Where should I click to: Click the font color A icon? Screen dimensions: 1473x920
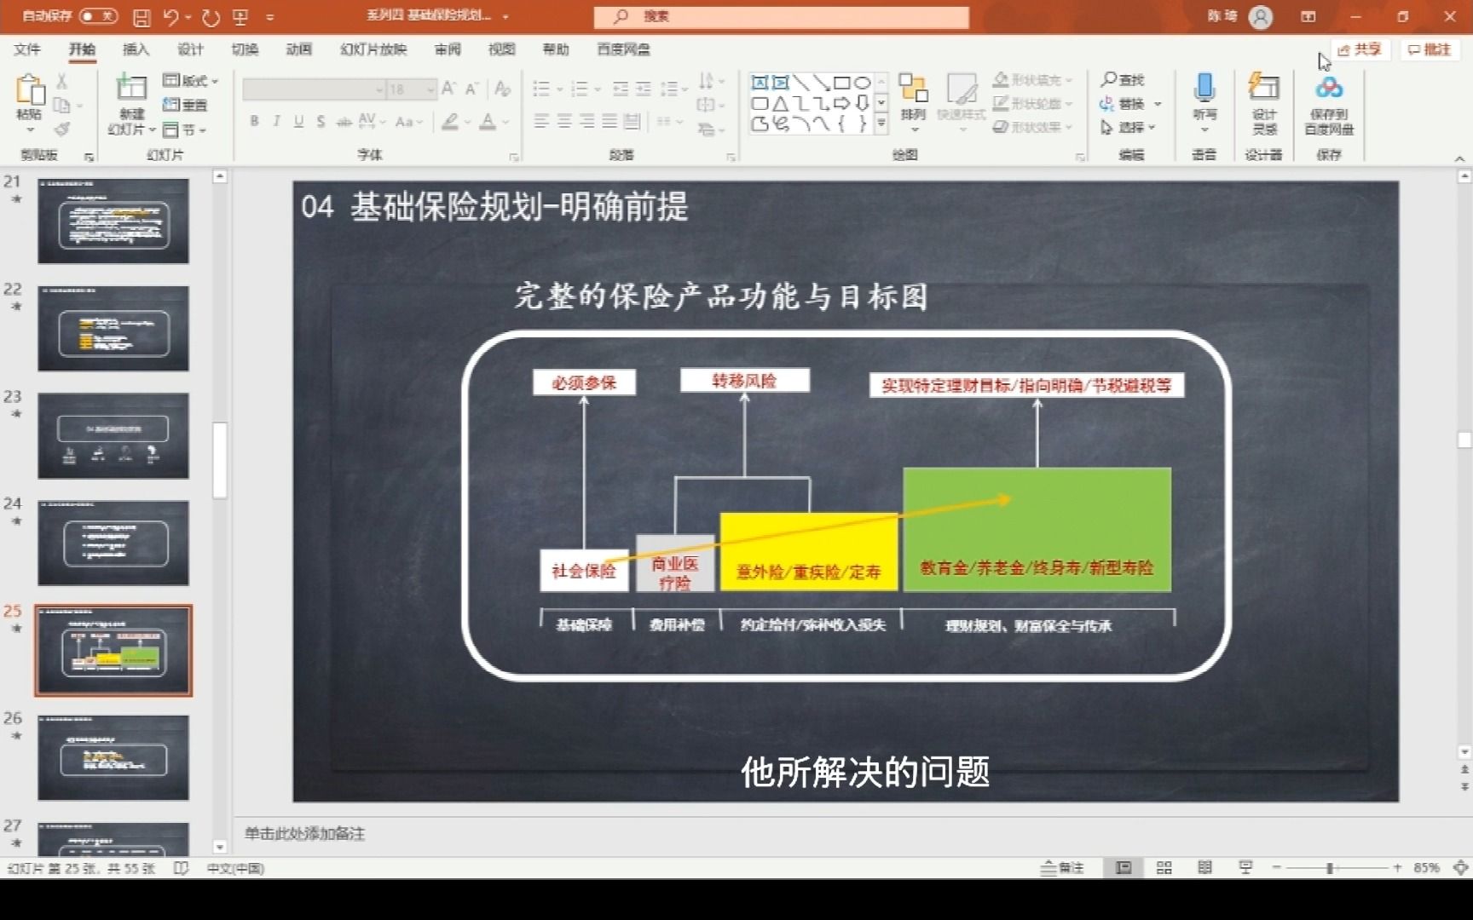coord(488,122)
